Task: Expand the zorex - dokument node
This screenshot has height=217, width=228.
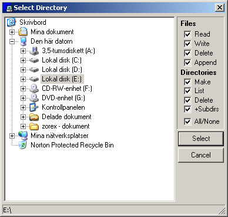Action: coord(23,126)
